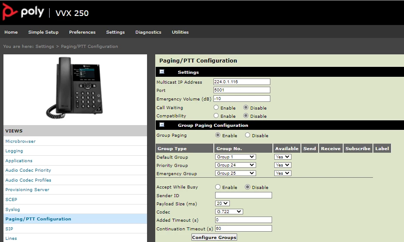Click the Emergency Group row label
Viewport: 404px width, 242px height.
(x=176, y=174)
